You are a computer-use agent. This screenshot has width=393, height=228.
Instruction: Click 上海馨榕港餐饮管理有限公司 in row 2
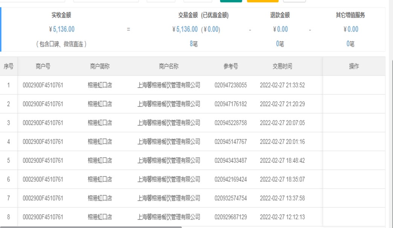(168, 104)
